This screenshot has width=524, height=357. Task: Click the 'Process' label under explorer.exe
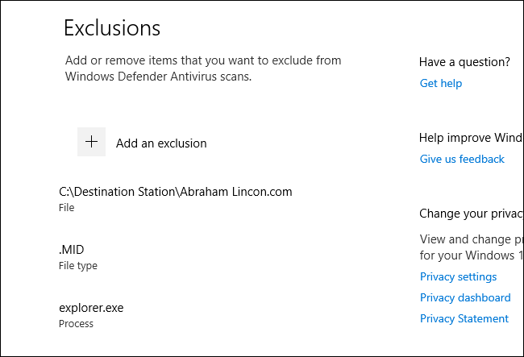click(76, 324)
